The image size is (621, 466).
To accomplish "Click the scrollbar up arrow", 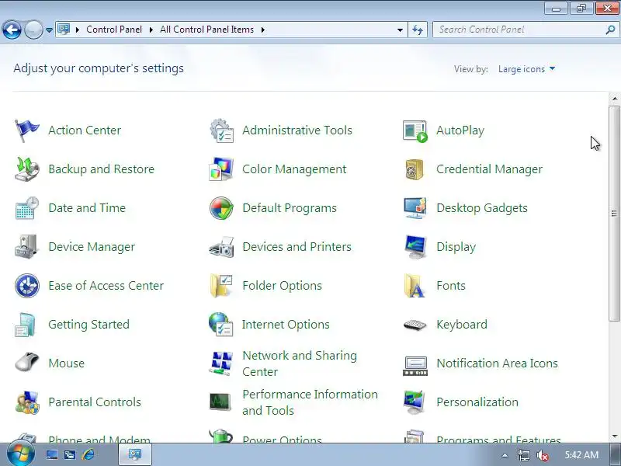I will click(x=615, y=99).
